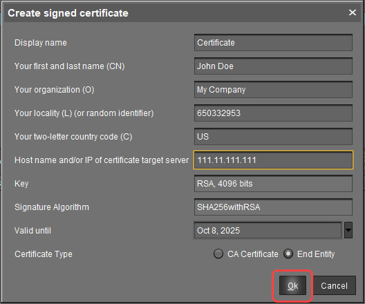
Task: Open the Valid until date dropdown arrow
Action: 348,230
